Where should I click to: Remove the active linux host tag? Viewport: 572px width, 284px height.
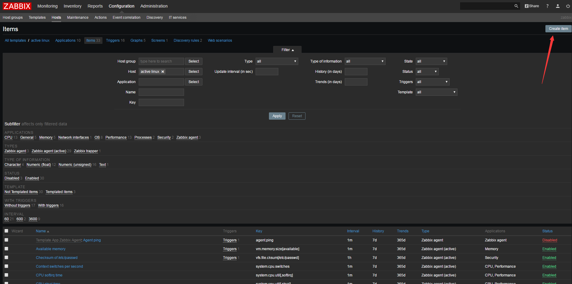(163, 72)
